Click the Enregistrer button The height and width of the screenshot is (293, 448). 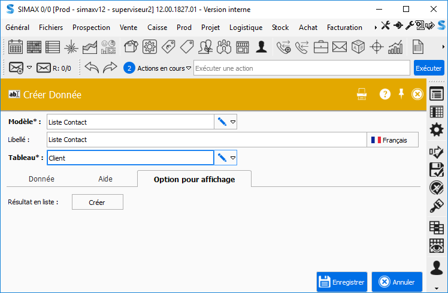pyautogui.click(x=341, y=282)
